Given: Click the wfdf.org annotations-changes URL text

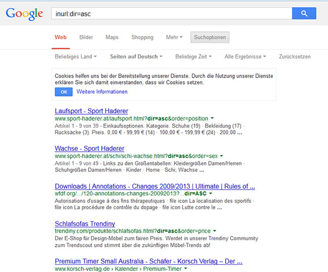Looking at the screenshot, I should [x=131, y=193].
